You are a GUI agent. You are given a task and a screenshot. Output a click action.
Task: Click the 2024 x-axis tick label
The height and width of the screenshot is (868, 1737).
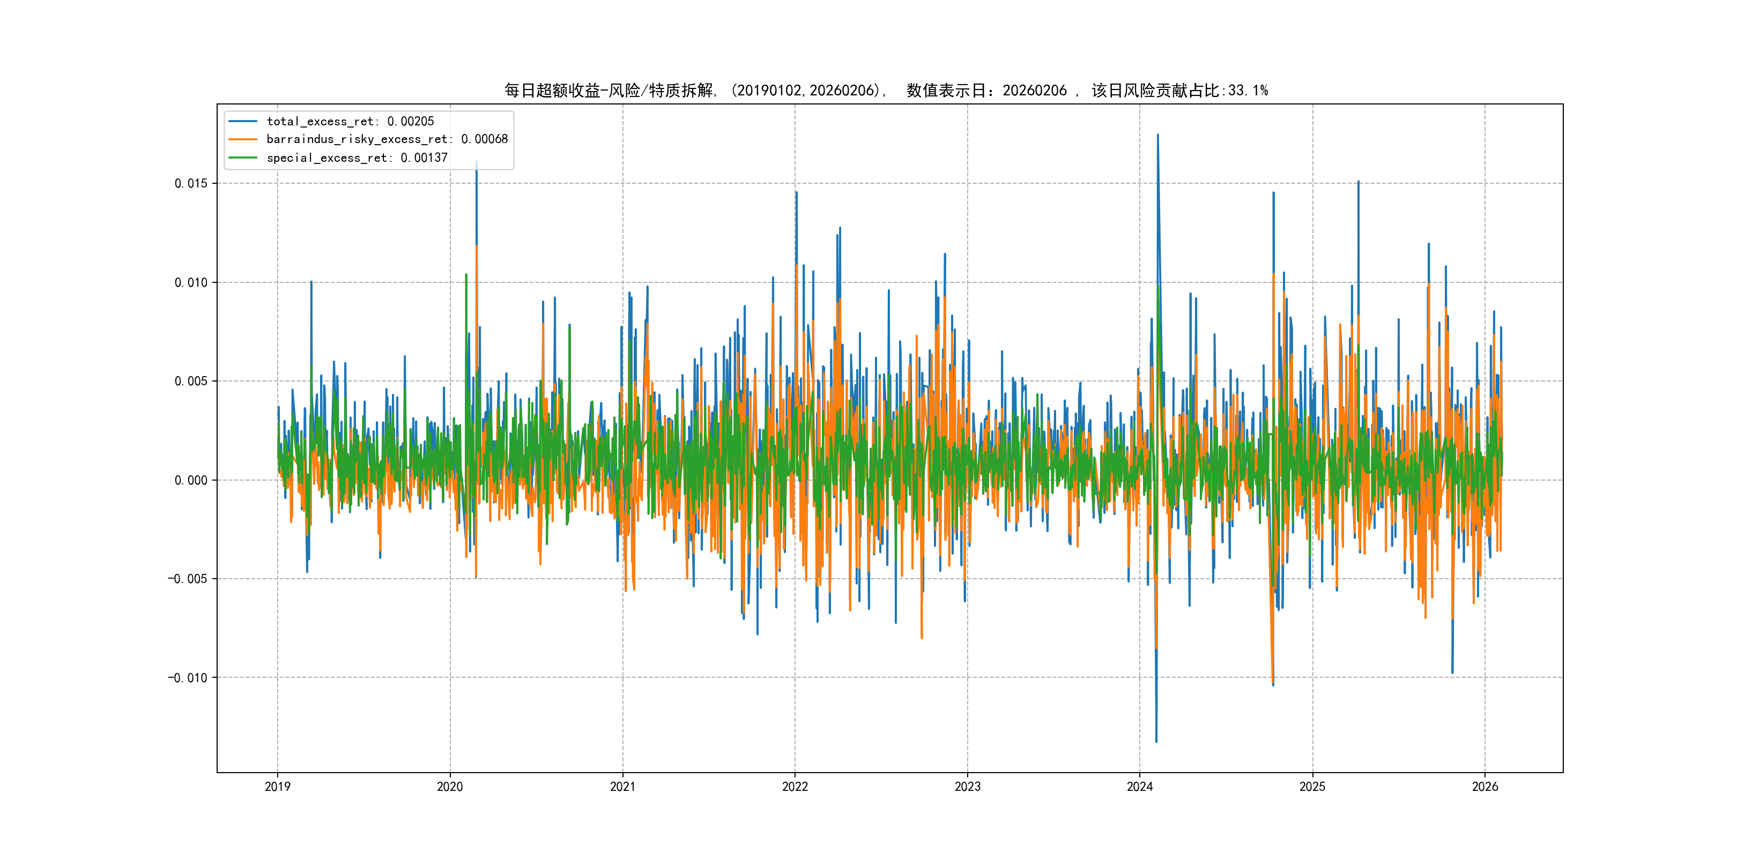point(1140,787)
